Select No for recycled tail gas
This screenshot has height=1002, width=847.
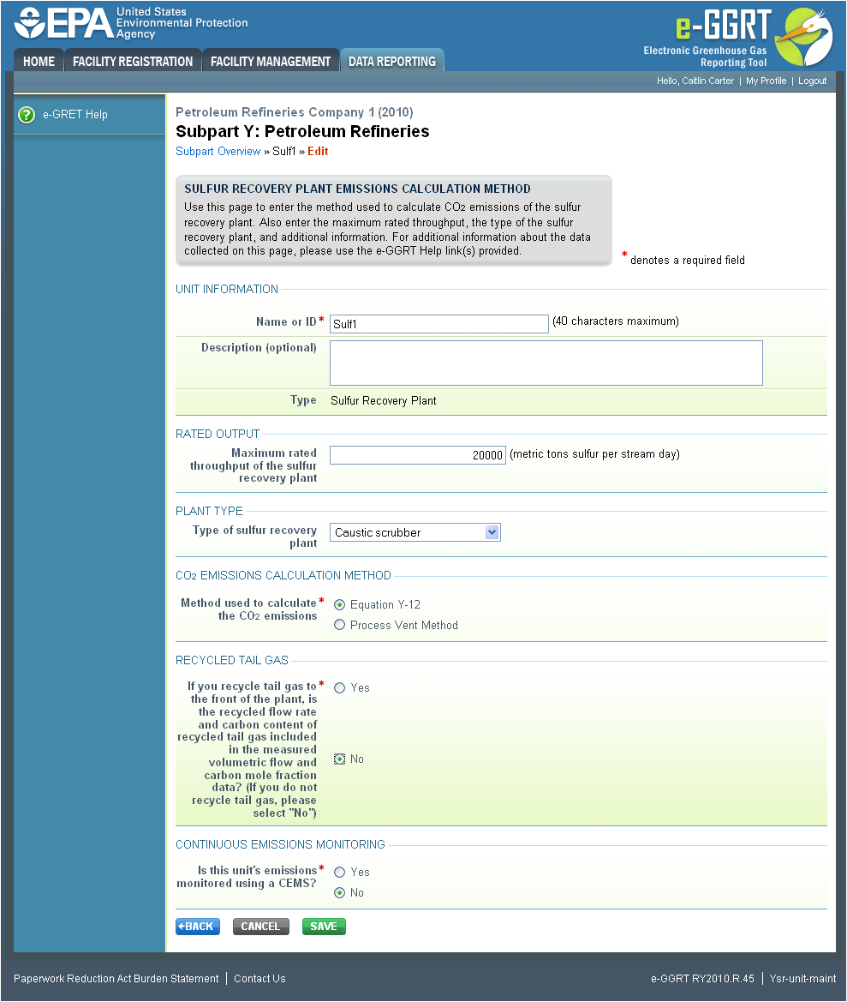[x=339, y=759]
